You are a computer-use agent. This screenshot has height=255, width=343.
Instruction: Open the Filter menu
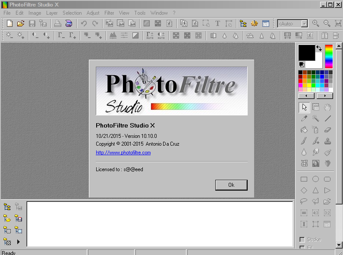(109, 13)
